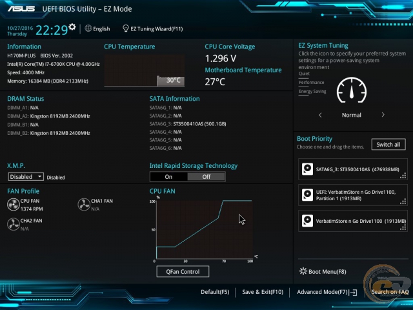This screenshot has height=310, width=413.
Task: Click the Boot Menu snowflake icon
Action: pos(303,271)
